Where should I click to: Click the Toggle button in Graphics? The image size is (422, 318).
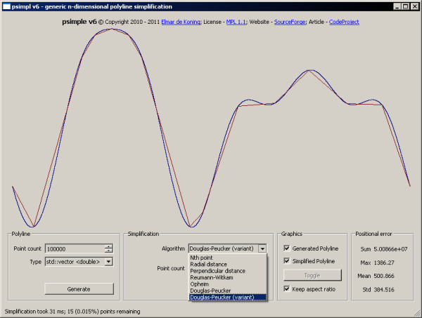click(x=312, y=275)
